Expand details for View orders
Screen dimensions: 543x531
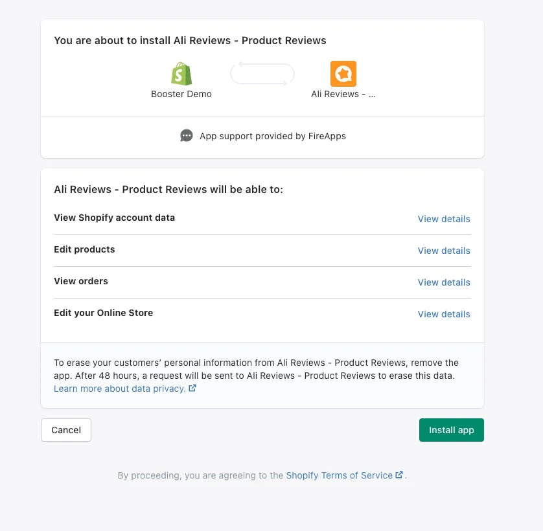[x=444, y=282]
